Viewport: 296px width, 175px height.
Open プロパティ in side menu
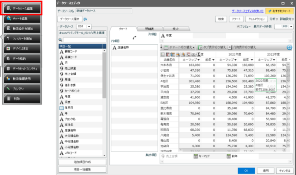coord(22,89)
